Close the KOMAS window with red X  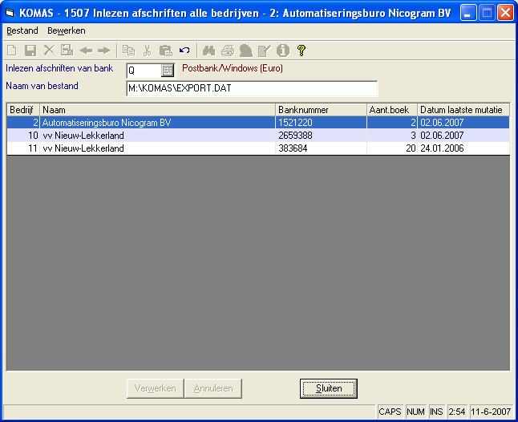click(x=505, y=13)
